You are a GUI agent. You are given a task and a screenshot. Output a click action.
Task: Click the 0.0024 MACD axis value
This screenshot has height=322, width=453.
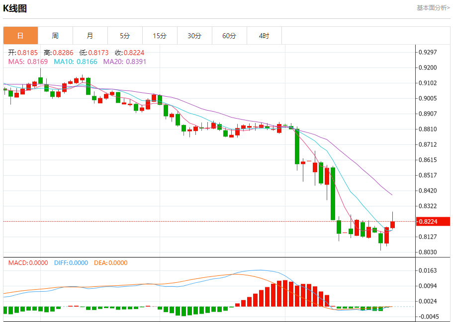(x=428, y=301)
